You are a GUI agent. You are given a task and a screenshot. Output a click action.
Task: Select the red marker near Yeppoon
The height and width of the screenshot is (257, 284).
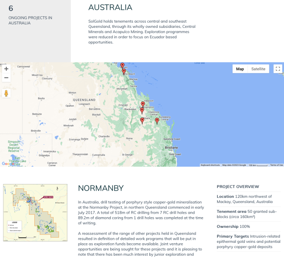click(143, 105)
